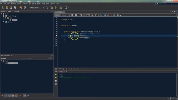
Task: Toggle Bookmark in editor toolbar
Action: [x=101, y=15]
